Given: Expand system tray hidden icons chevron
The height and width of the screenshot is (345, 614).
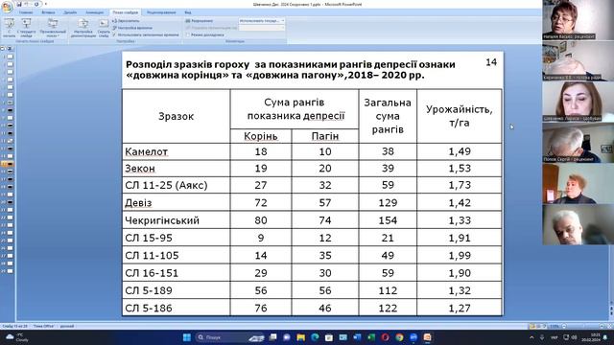Looking at the screenshot, I should coord(531,337).
